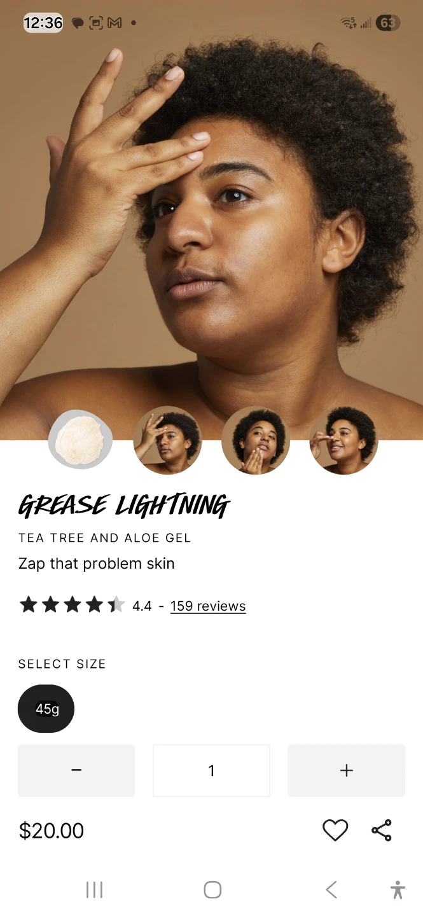Tap the Grease Lightning product title
The height and width of the screenshot is (916, 423).
(124, 506)
